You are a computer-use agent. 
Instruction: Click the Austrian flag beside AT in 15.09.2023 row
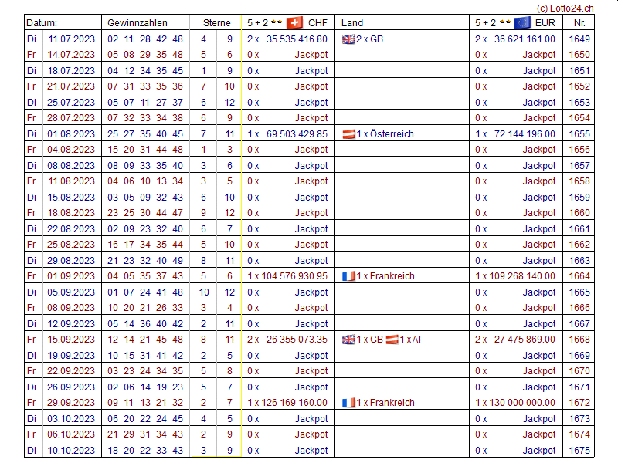392,340
